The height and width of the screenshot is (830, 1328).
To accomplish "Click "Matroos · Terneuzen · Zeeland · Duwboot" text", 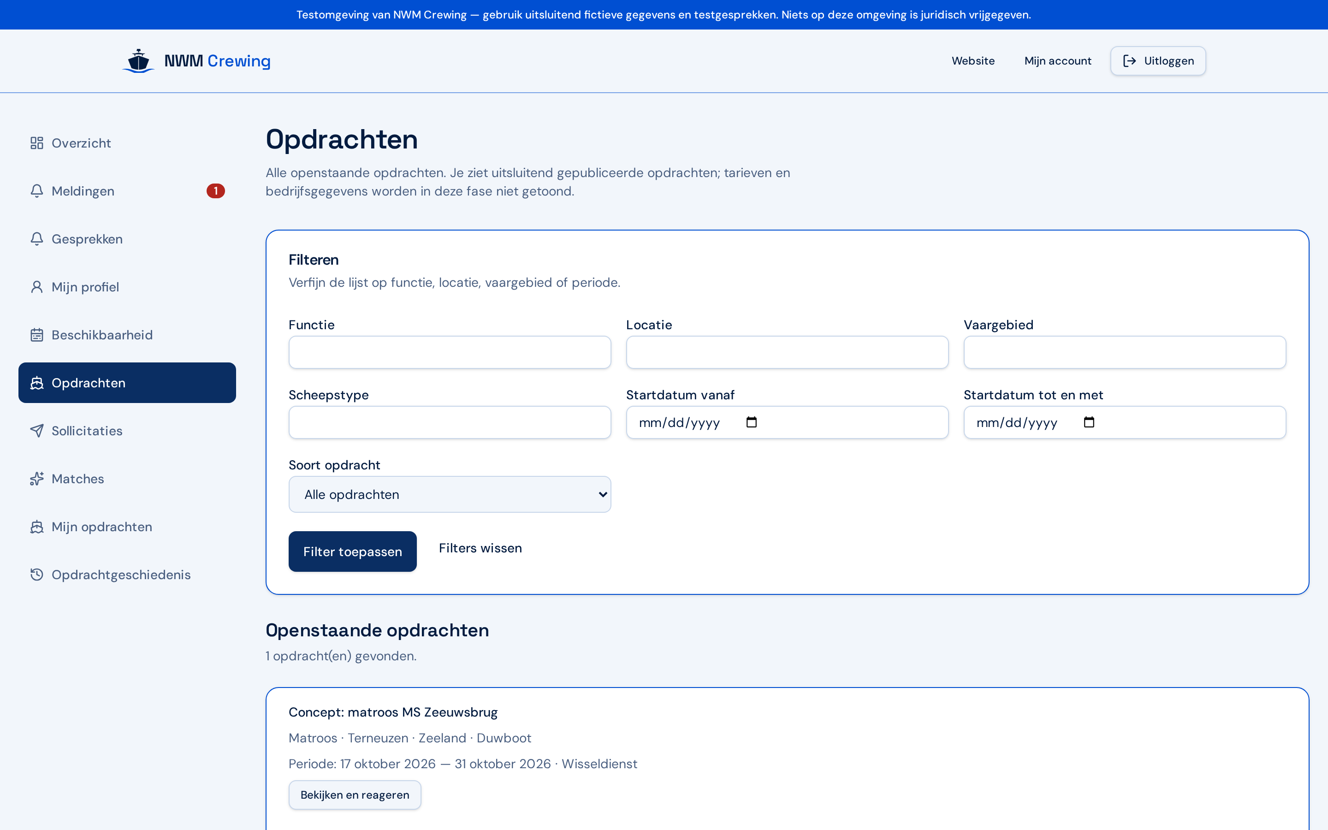I will click(x=410, y=738).
